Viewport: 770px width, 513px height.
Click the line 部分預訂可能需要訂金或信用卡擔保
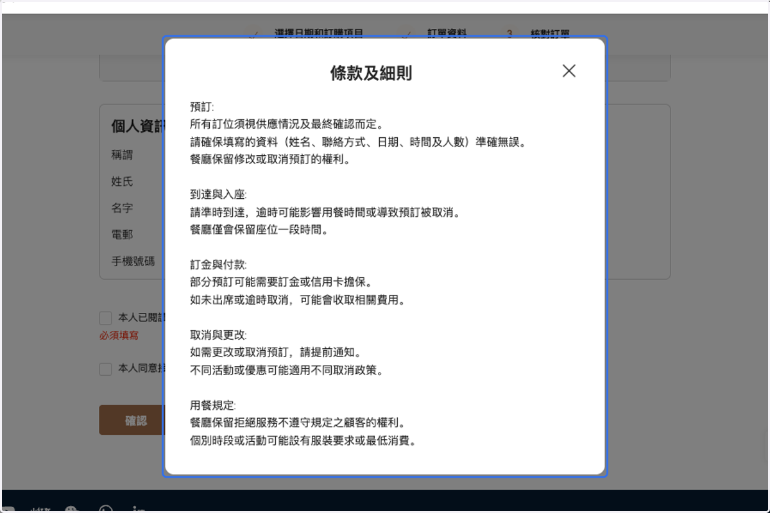tap(282, 282)
